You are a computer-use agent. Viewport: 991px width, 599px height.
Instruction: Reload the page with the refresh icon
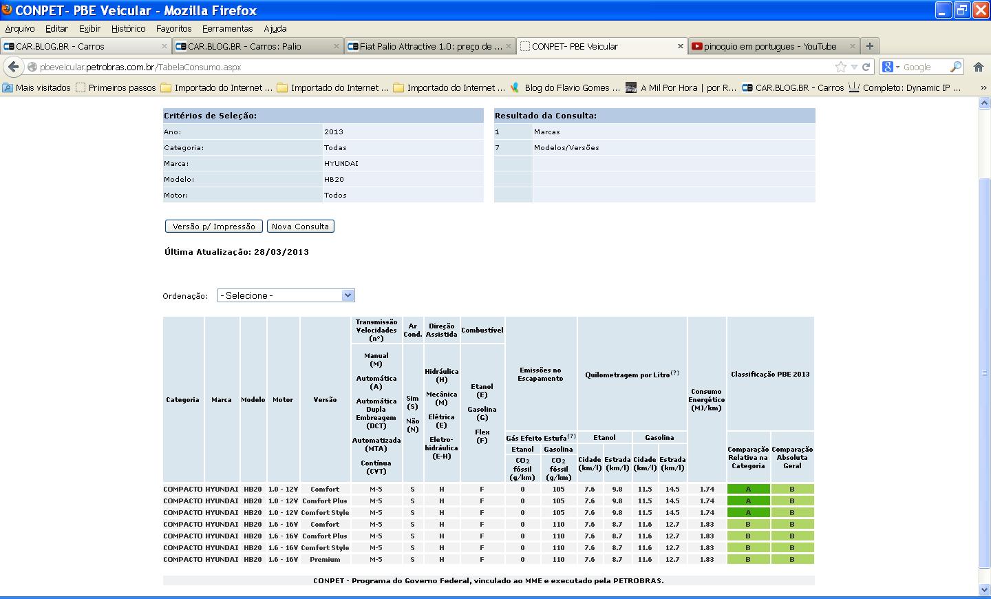[x=866, y=67]
